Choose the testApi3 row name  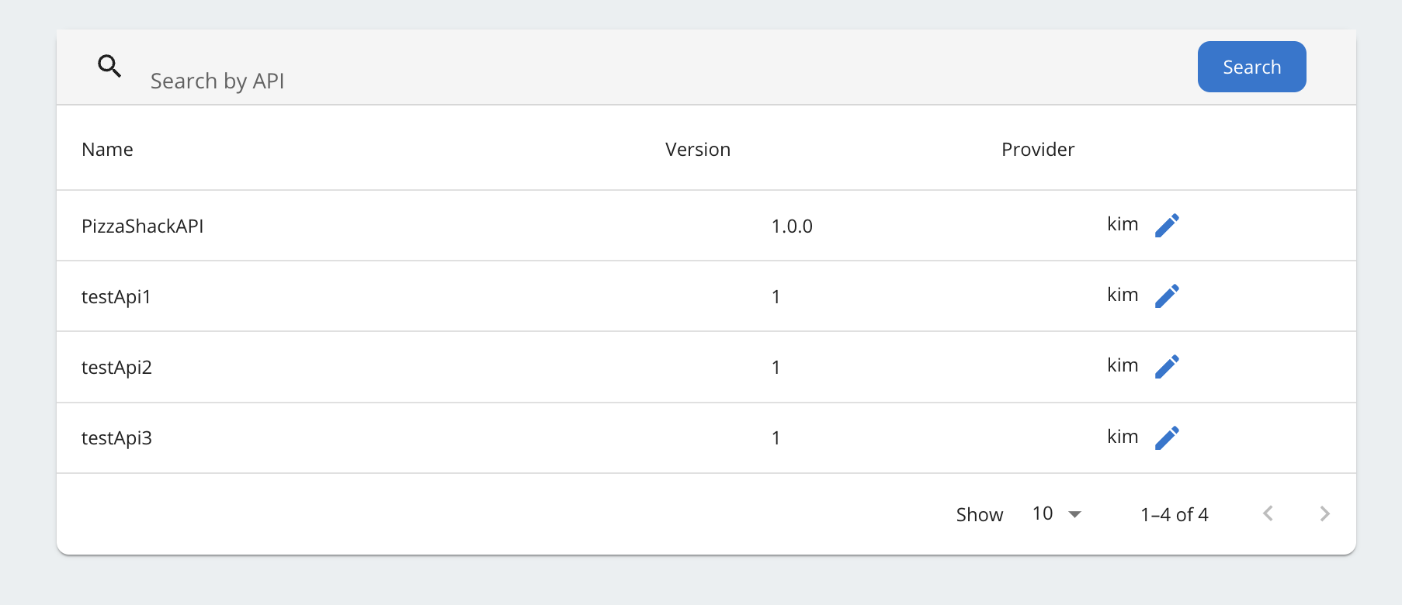click(116, 438)
